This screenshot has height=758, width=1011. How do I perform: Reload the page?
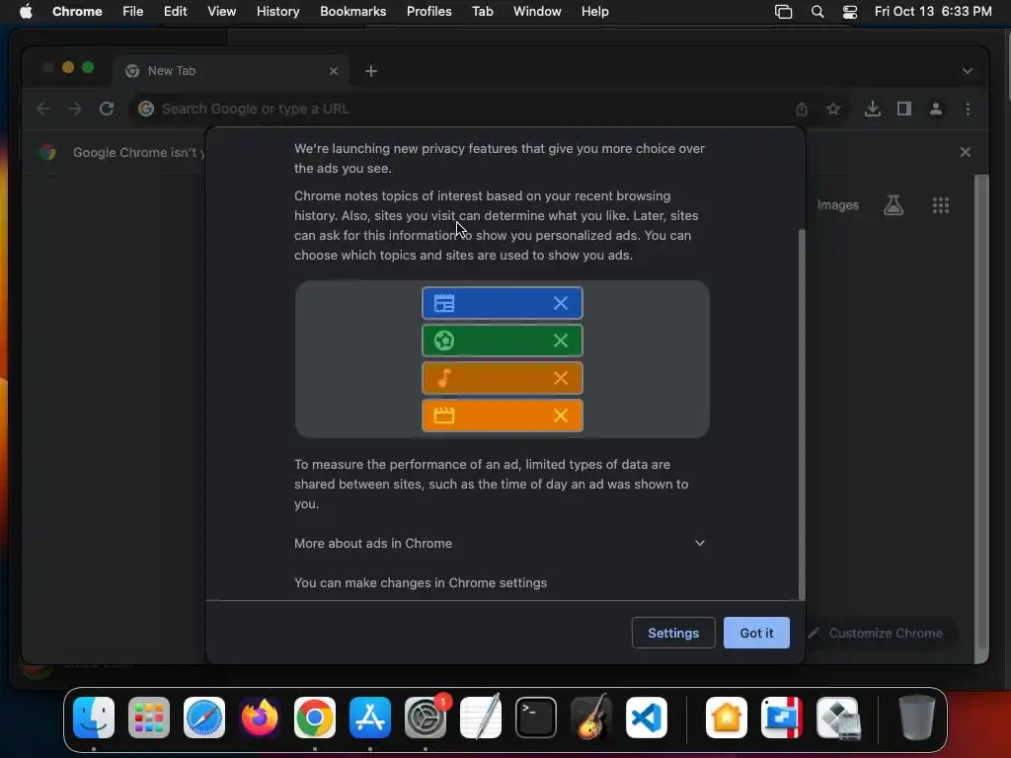pos(107,109)
